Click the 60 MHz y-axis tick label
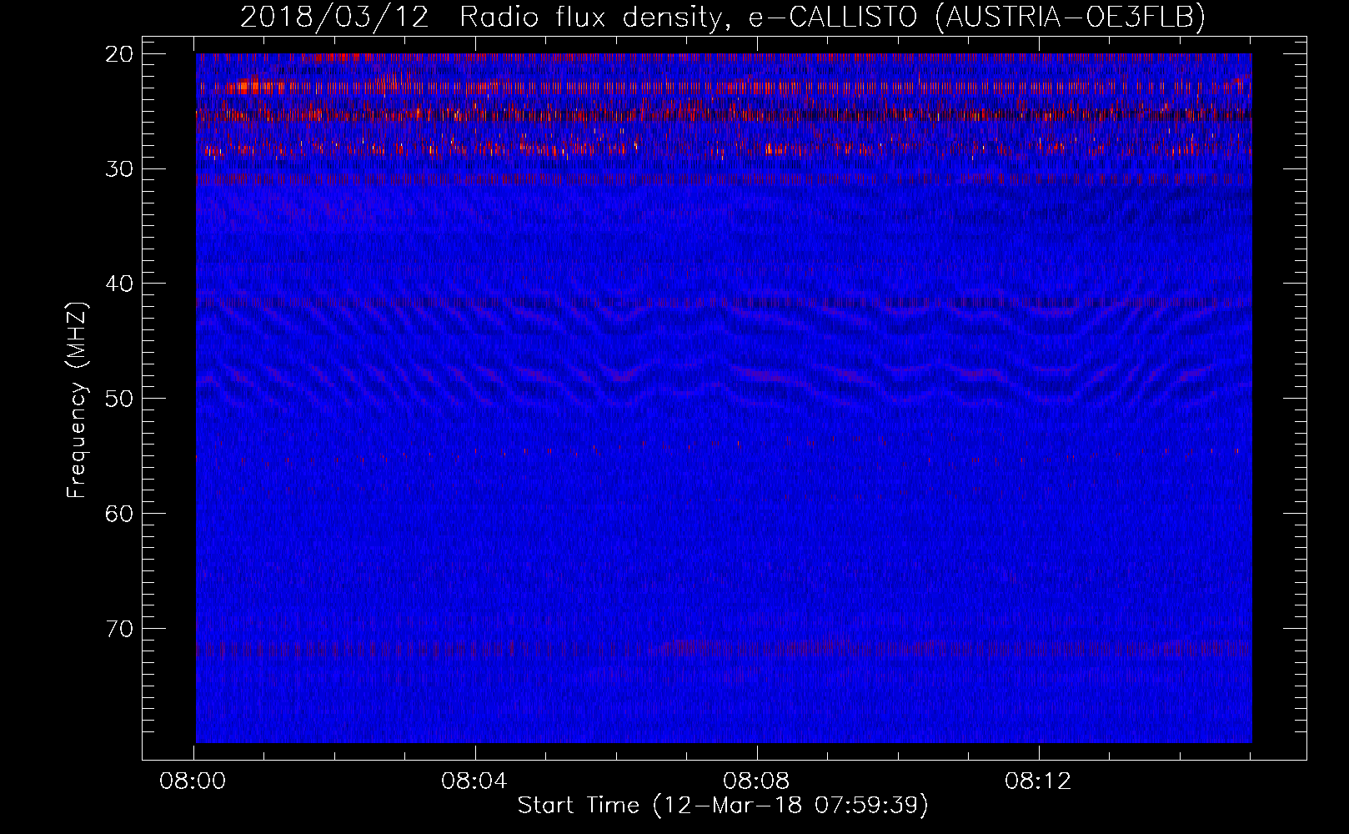The image size is (1349, 834). click(x=120, y=513)
